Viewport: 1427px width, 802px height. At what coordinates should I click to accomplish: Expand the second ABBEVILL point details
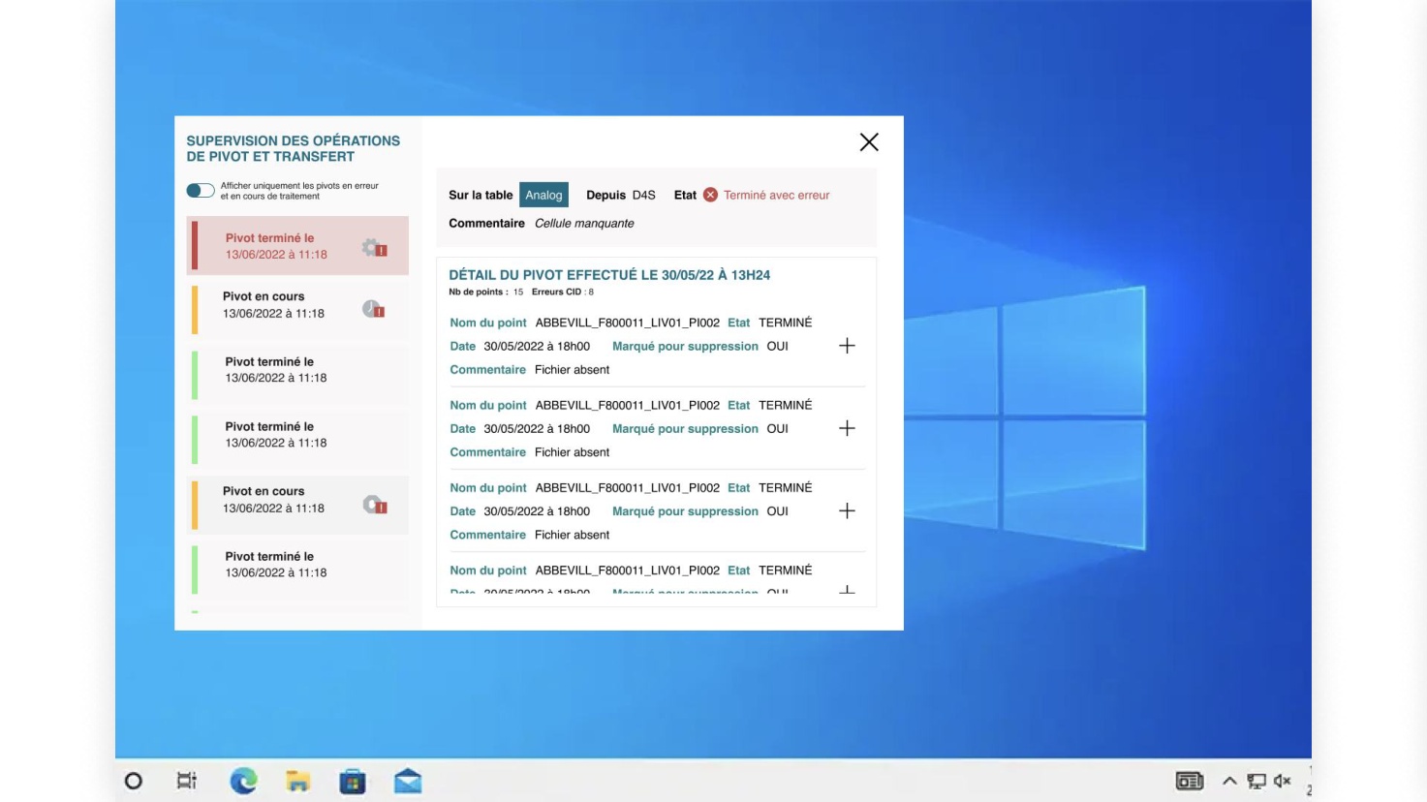[x=847, y=428]
